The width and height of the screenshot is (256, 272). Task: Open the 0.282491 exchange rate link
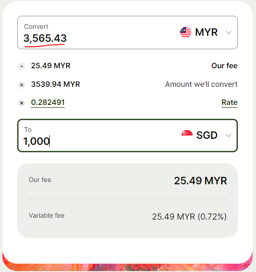pos(48,103)
